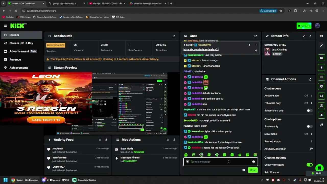The image size is (327, 184).
Task: Filter the Mod Actions list
Action: (168, 140)
